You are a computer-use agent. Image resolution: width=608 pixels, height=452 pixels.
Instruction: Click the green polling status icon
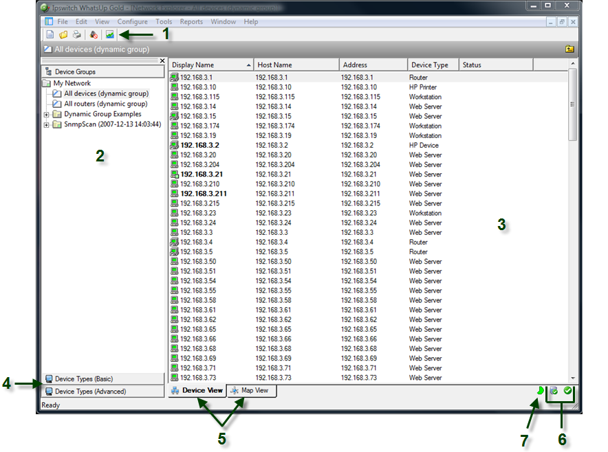[x=541, y=391]
